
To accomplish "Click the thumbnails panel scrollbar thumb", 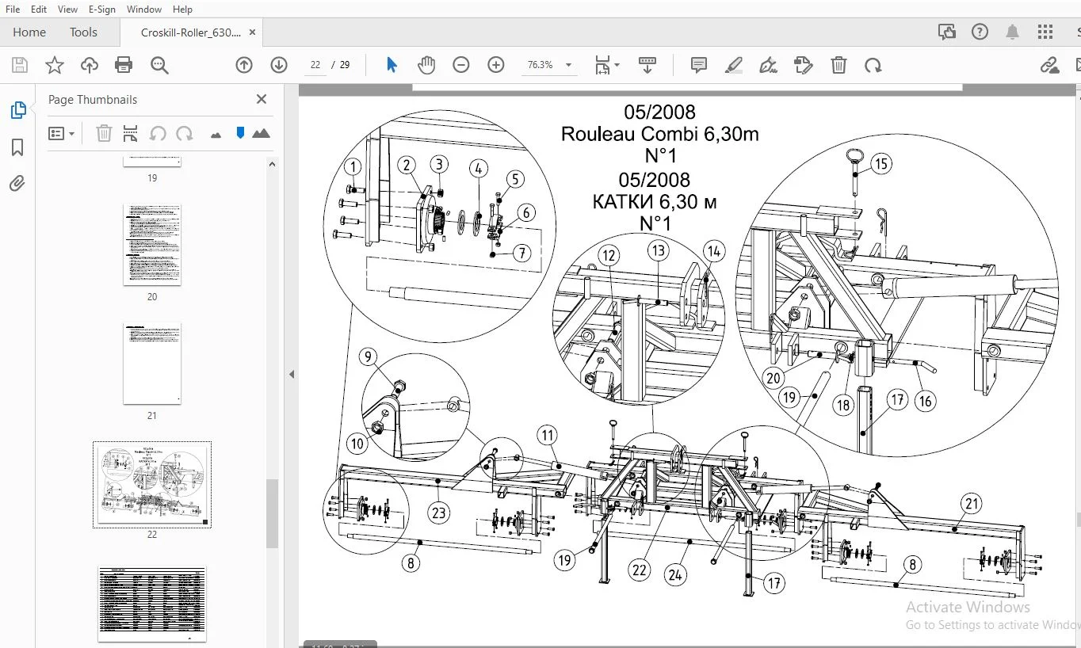I will pyautogui.click(x=272, y=513).
